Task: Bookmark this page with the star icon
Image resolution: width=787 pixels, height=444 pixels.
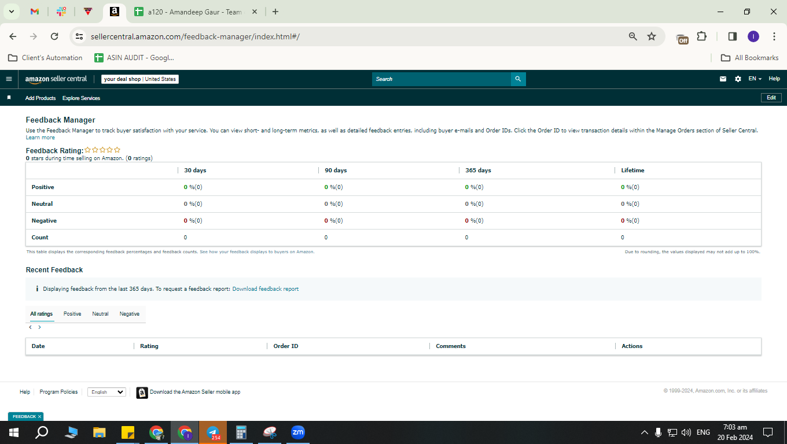Action: click(x=652, y=36)
